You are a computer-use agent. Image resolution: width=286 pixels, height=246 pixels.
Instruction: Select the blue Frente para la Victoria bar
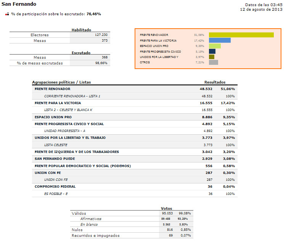[x=220, y=40]
